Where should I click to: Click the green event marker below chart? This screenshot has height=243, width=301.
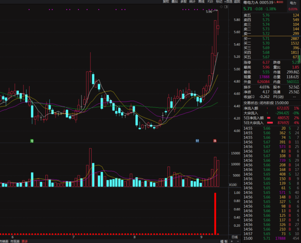coord(32,140)
